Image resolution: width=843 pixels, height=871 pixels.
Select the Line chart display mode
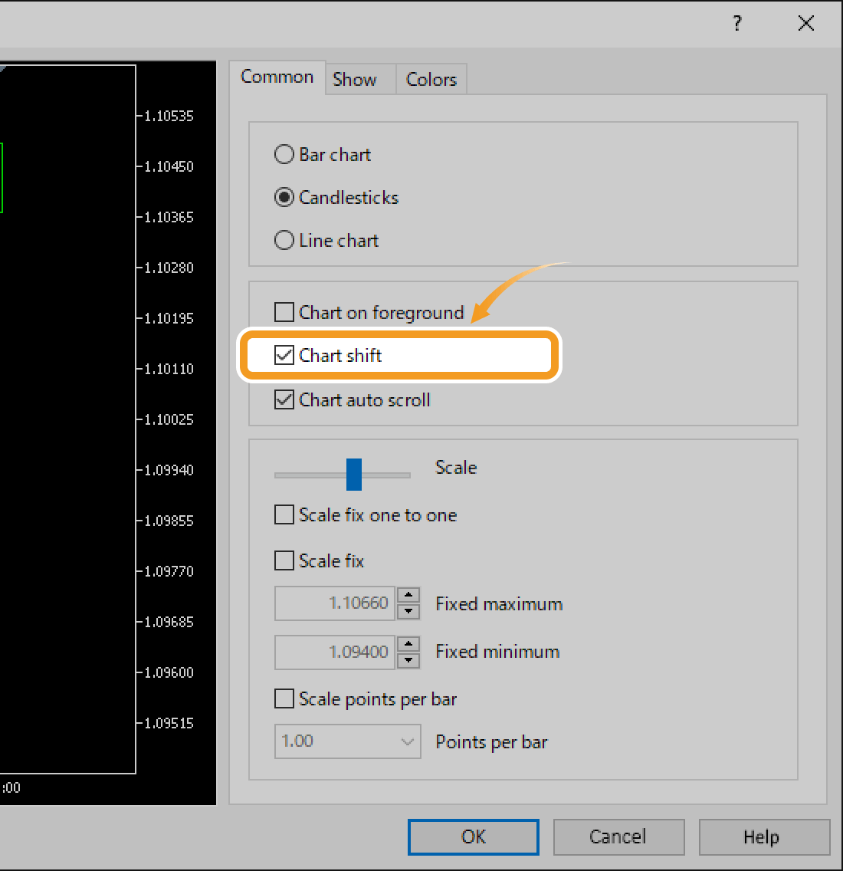pyautogui.click(x=284, y=240)
